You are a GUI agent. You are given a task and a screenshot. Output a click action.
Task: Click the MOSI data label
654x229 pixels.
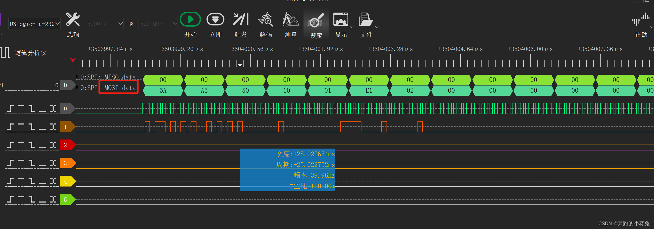(x=120, y=88)
